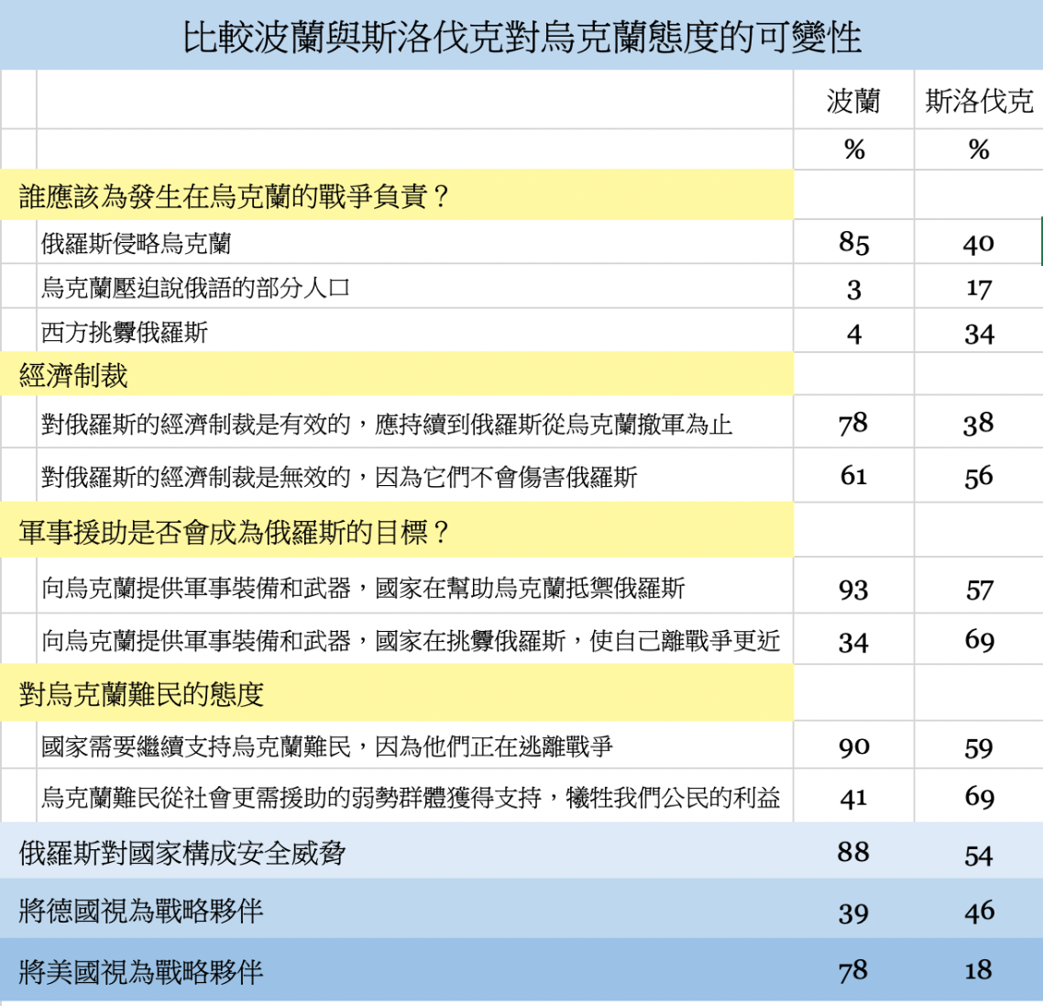Select the 西方挑釁俄羅斯 row label cell
The height and width of the screenshot is (1006, 1043).
coord(125,332)
